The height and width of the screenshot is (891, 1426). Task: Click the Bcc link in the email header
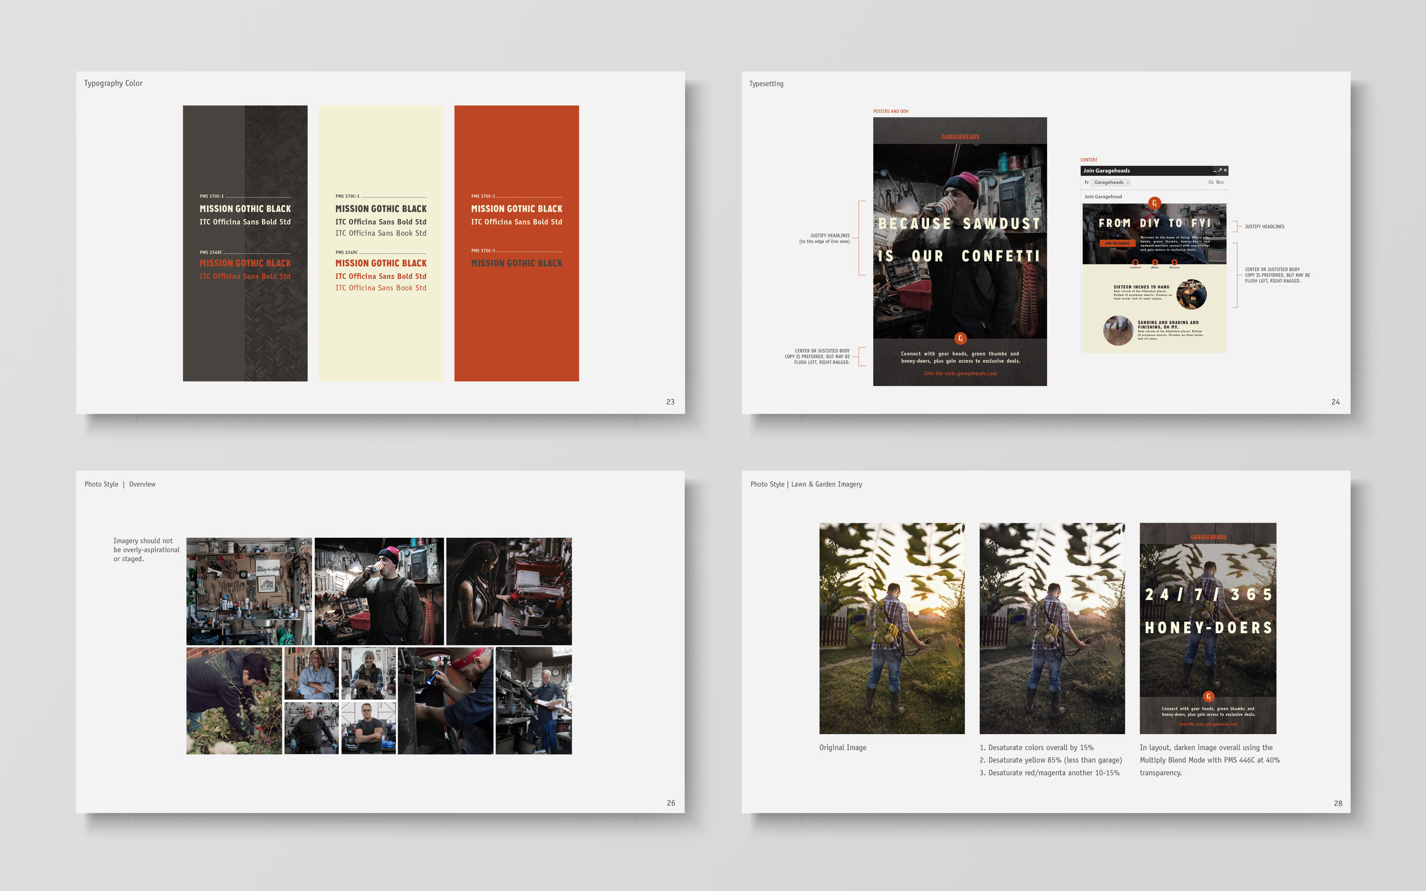tap(1220, 182)
